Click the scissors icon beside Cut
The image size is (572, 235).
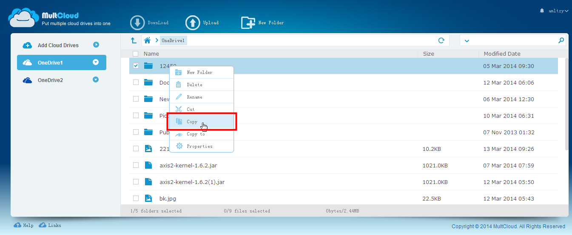click(x=179, y=109)
